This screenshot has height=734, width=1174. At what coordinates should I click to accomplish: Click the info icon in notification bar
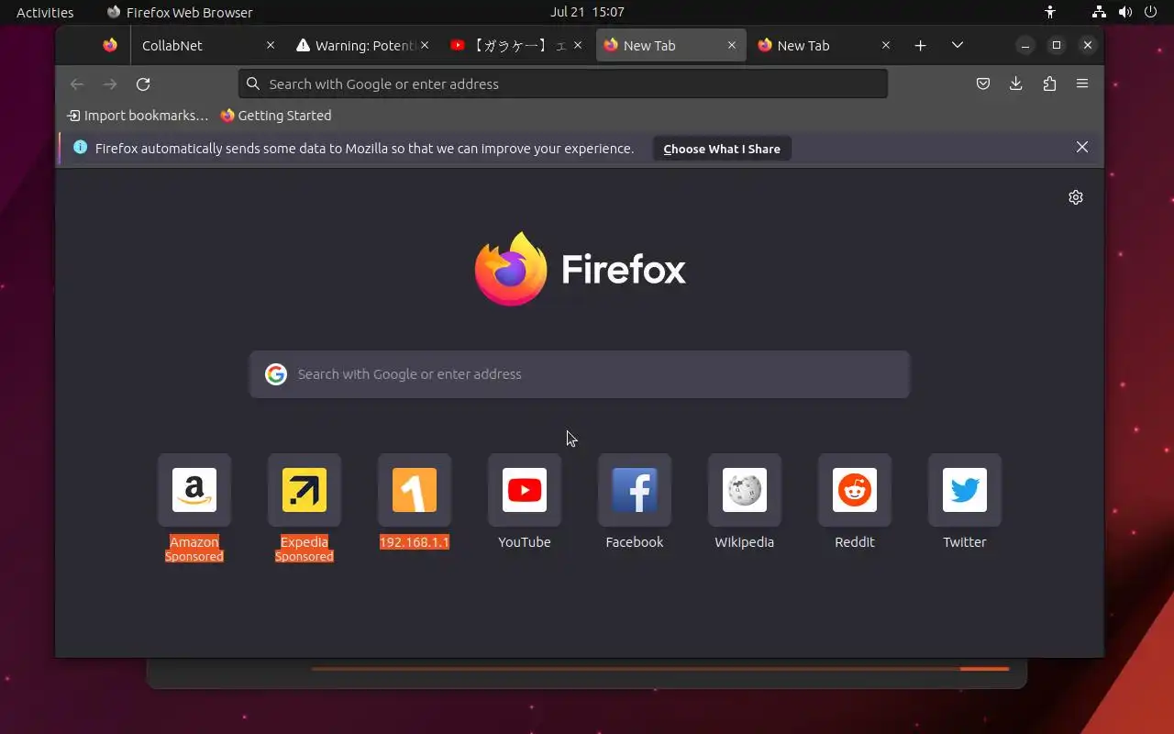coord(81,148)
